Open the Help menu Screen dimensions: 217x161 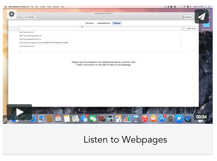click(62, 7)
